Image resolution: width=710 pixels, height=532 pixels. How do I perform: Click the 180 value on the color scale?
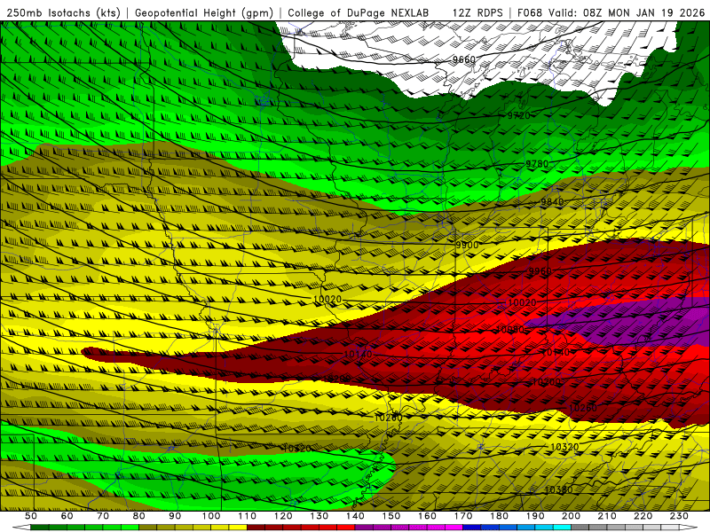499,516
